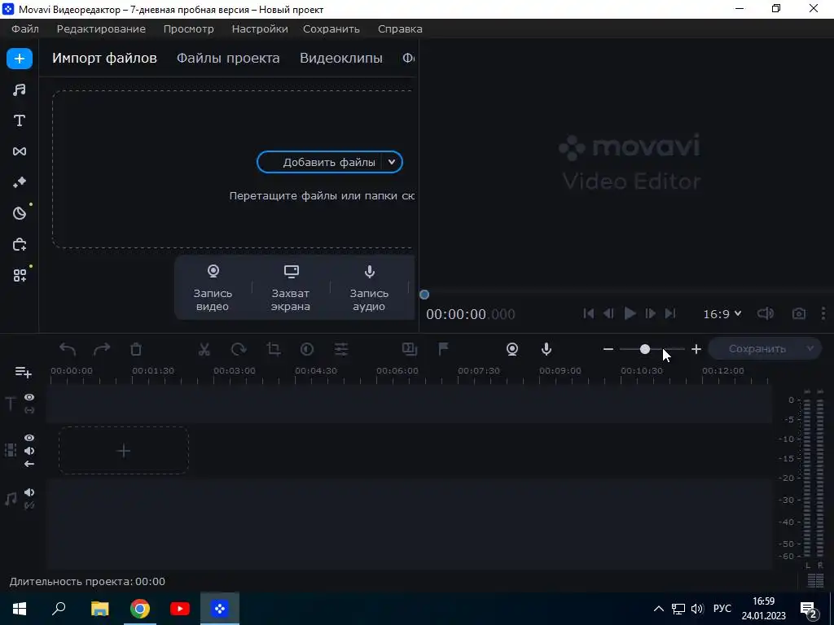The width and height of the screenshot is (834, 625).
Task: Click the Split scissors icon
Action: click(204, 349)
